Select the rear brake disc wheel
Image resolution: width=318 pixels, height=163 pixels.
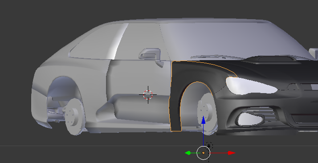(x=74, y=117)
